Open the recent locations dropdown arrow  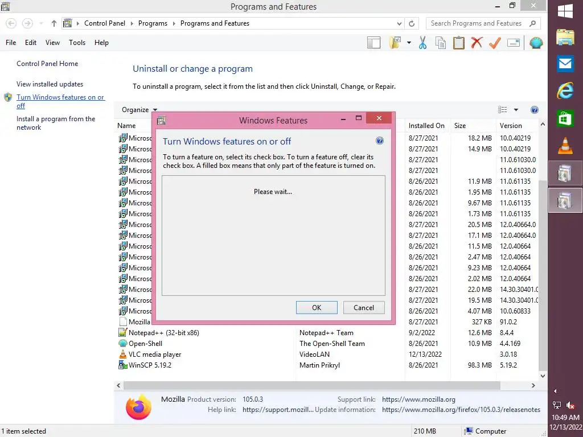pos(41,23)
